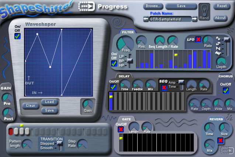Click the waveshaper Save button
The image size is (235, 157).
tap(49, 110)
